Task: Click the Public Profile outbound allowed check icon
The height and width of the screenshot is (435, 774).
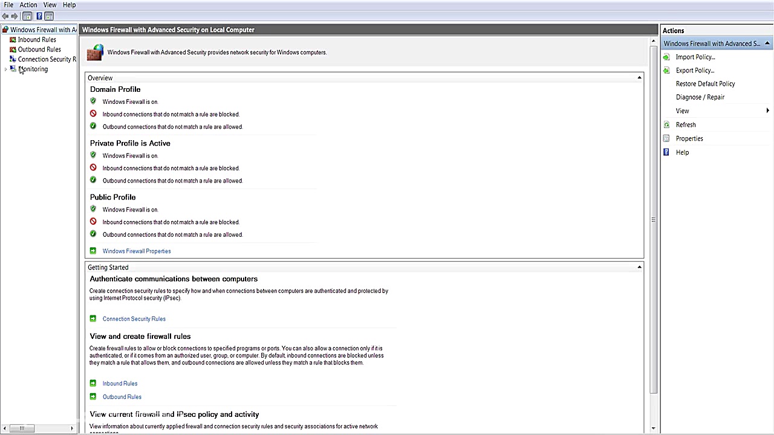Action: (x=93, y=234)
